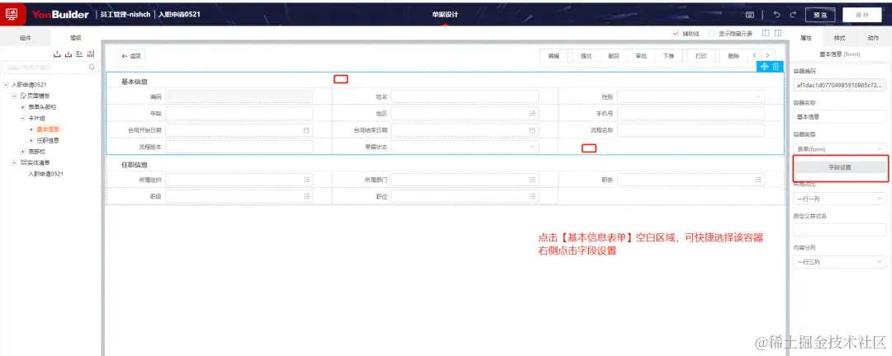Click the 任职信息 section heading on canvas
892x356 pixels.
click(x=135, y=165)
